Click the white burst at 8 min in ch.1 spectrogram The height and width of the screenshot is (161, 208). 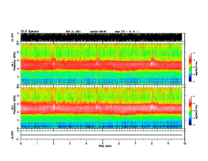pos(152,63)
